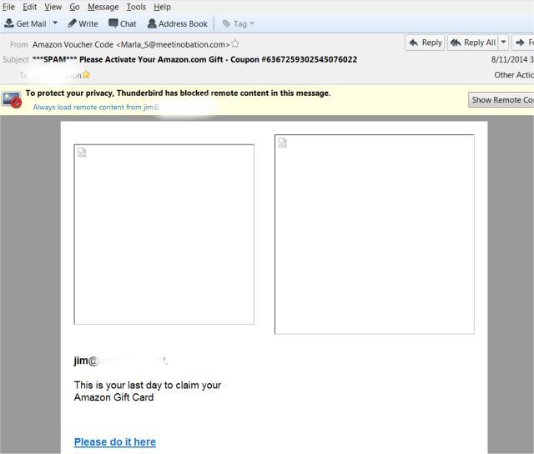The height and width of the screenshot is (454, 534).
Task: Click the right blocked image placeholder
Action: (x=375, y=235)
